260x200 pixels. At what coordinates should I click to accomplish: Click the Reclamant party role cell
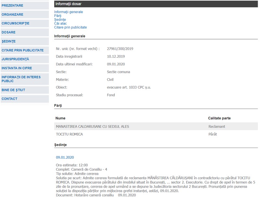(x=217, y=127)
